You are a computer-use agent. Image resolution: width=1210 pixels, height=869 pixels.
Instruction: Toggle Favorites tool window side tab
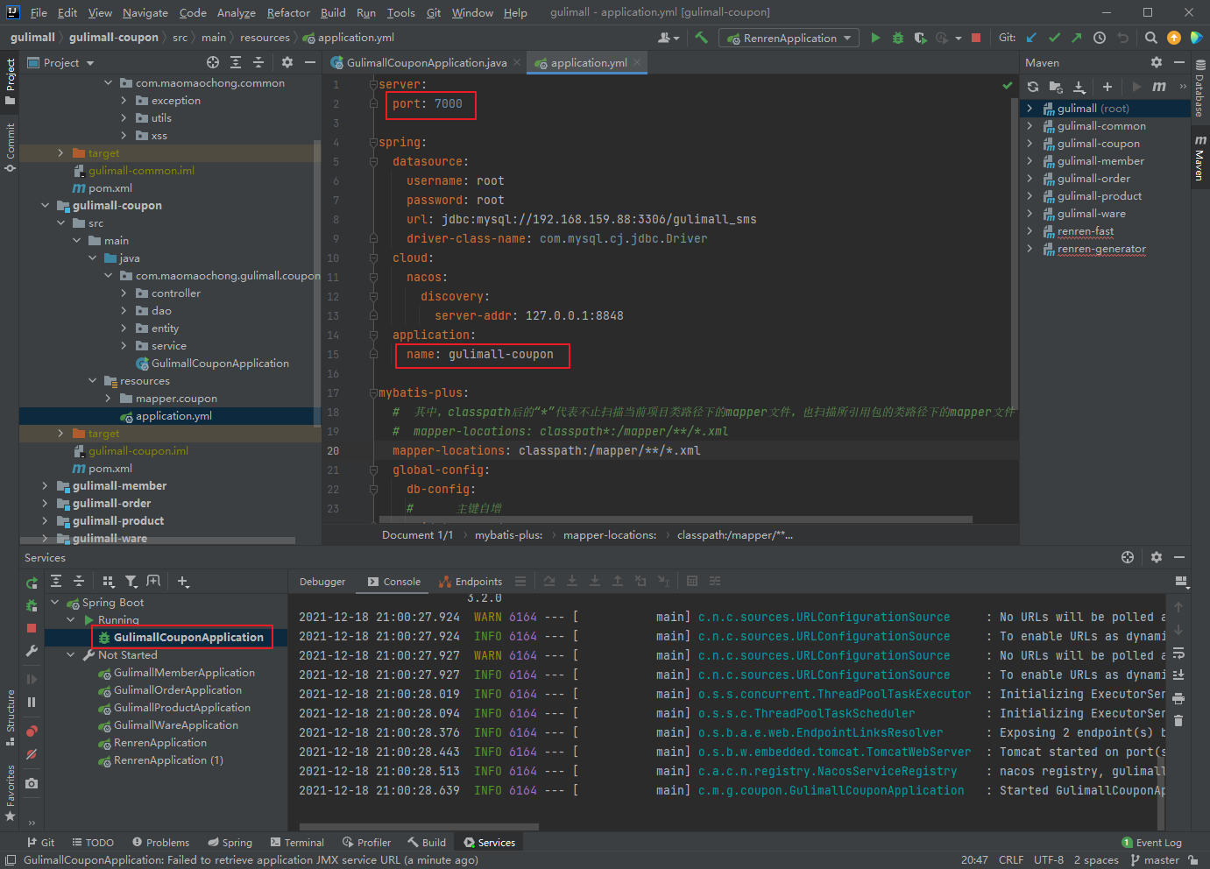[10, 793]
